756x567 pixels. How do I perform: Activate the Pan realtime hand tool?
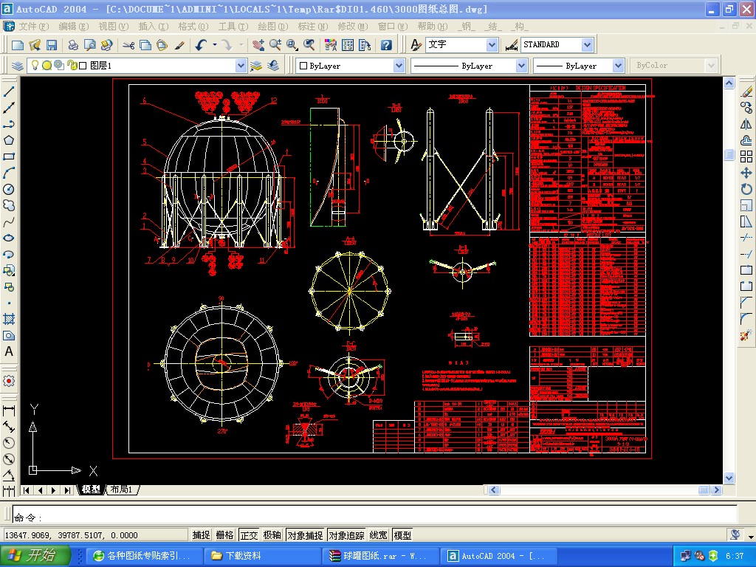point(258,45)
